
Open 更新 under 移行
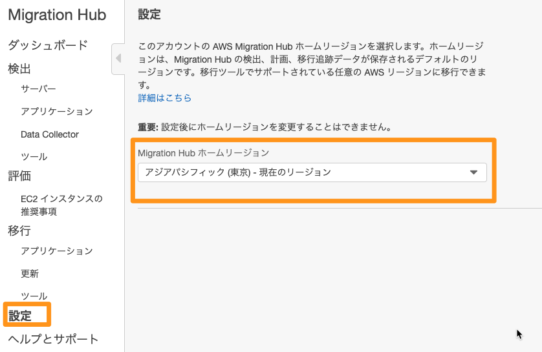(x=30, y=274)
